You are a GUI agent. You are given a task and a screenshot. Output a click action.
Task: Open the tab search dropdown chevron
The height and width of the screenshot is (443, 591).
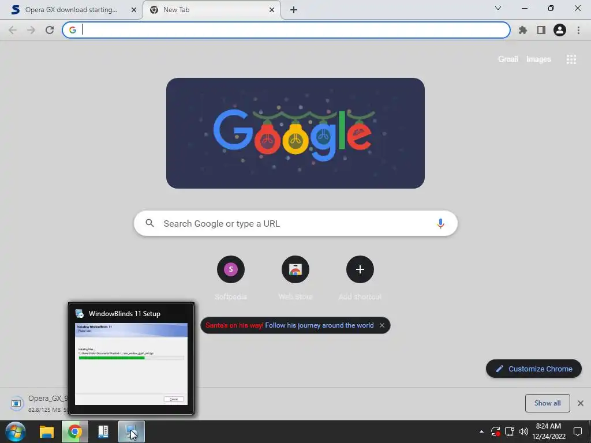click(498, 8)
